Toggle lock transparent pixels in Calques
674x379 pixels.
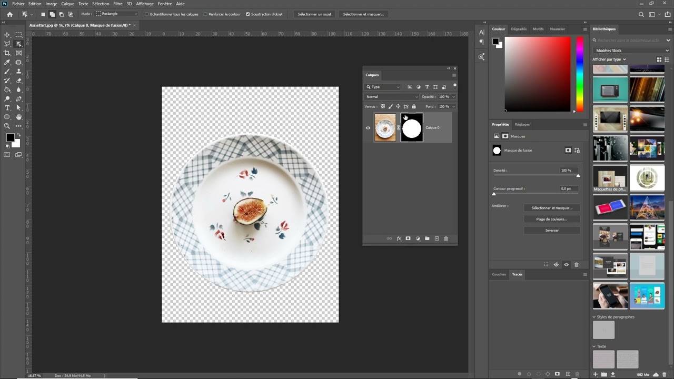[383, 106]
